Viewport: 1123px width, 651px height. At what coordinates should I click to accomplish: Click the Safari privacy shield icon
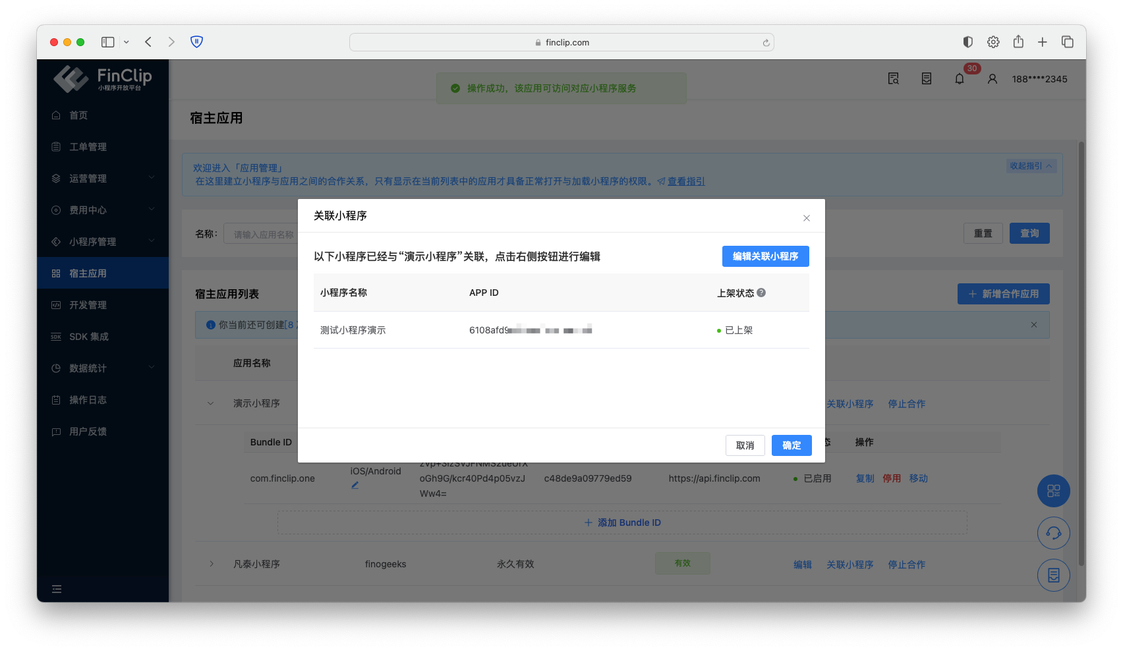click(x=196, y=42)
